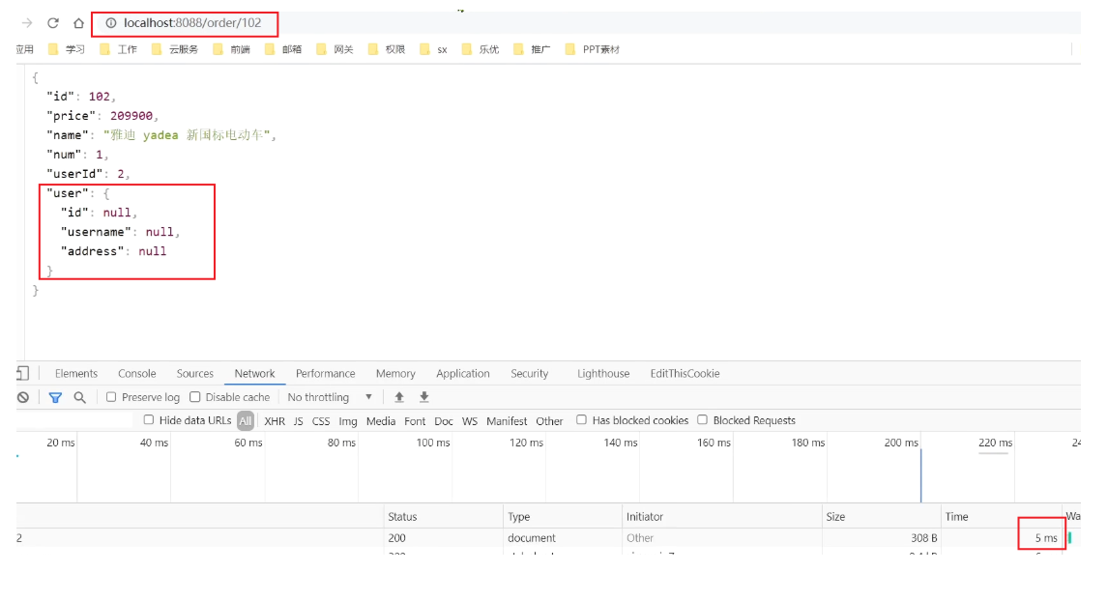Select the All request type filter
1108x601 pixels.
(x=246, y=421)
